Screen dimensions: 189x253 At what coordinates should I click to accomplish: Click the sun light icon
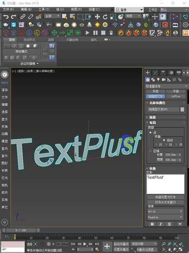(97, 25)
